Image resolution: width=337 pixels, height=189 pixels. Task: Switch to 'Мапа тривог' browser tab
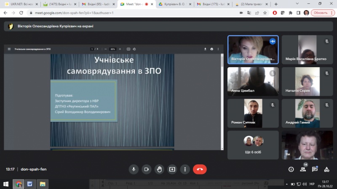(251, 4)
